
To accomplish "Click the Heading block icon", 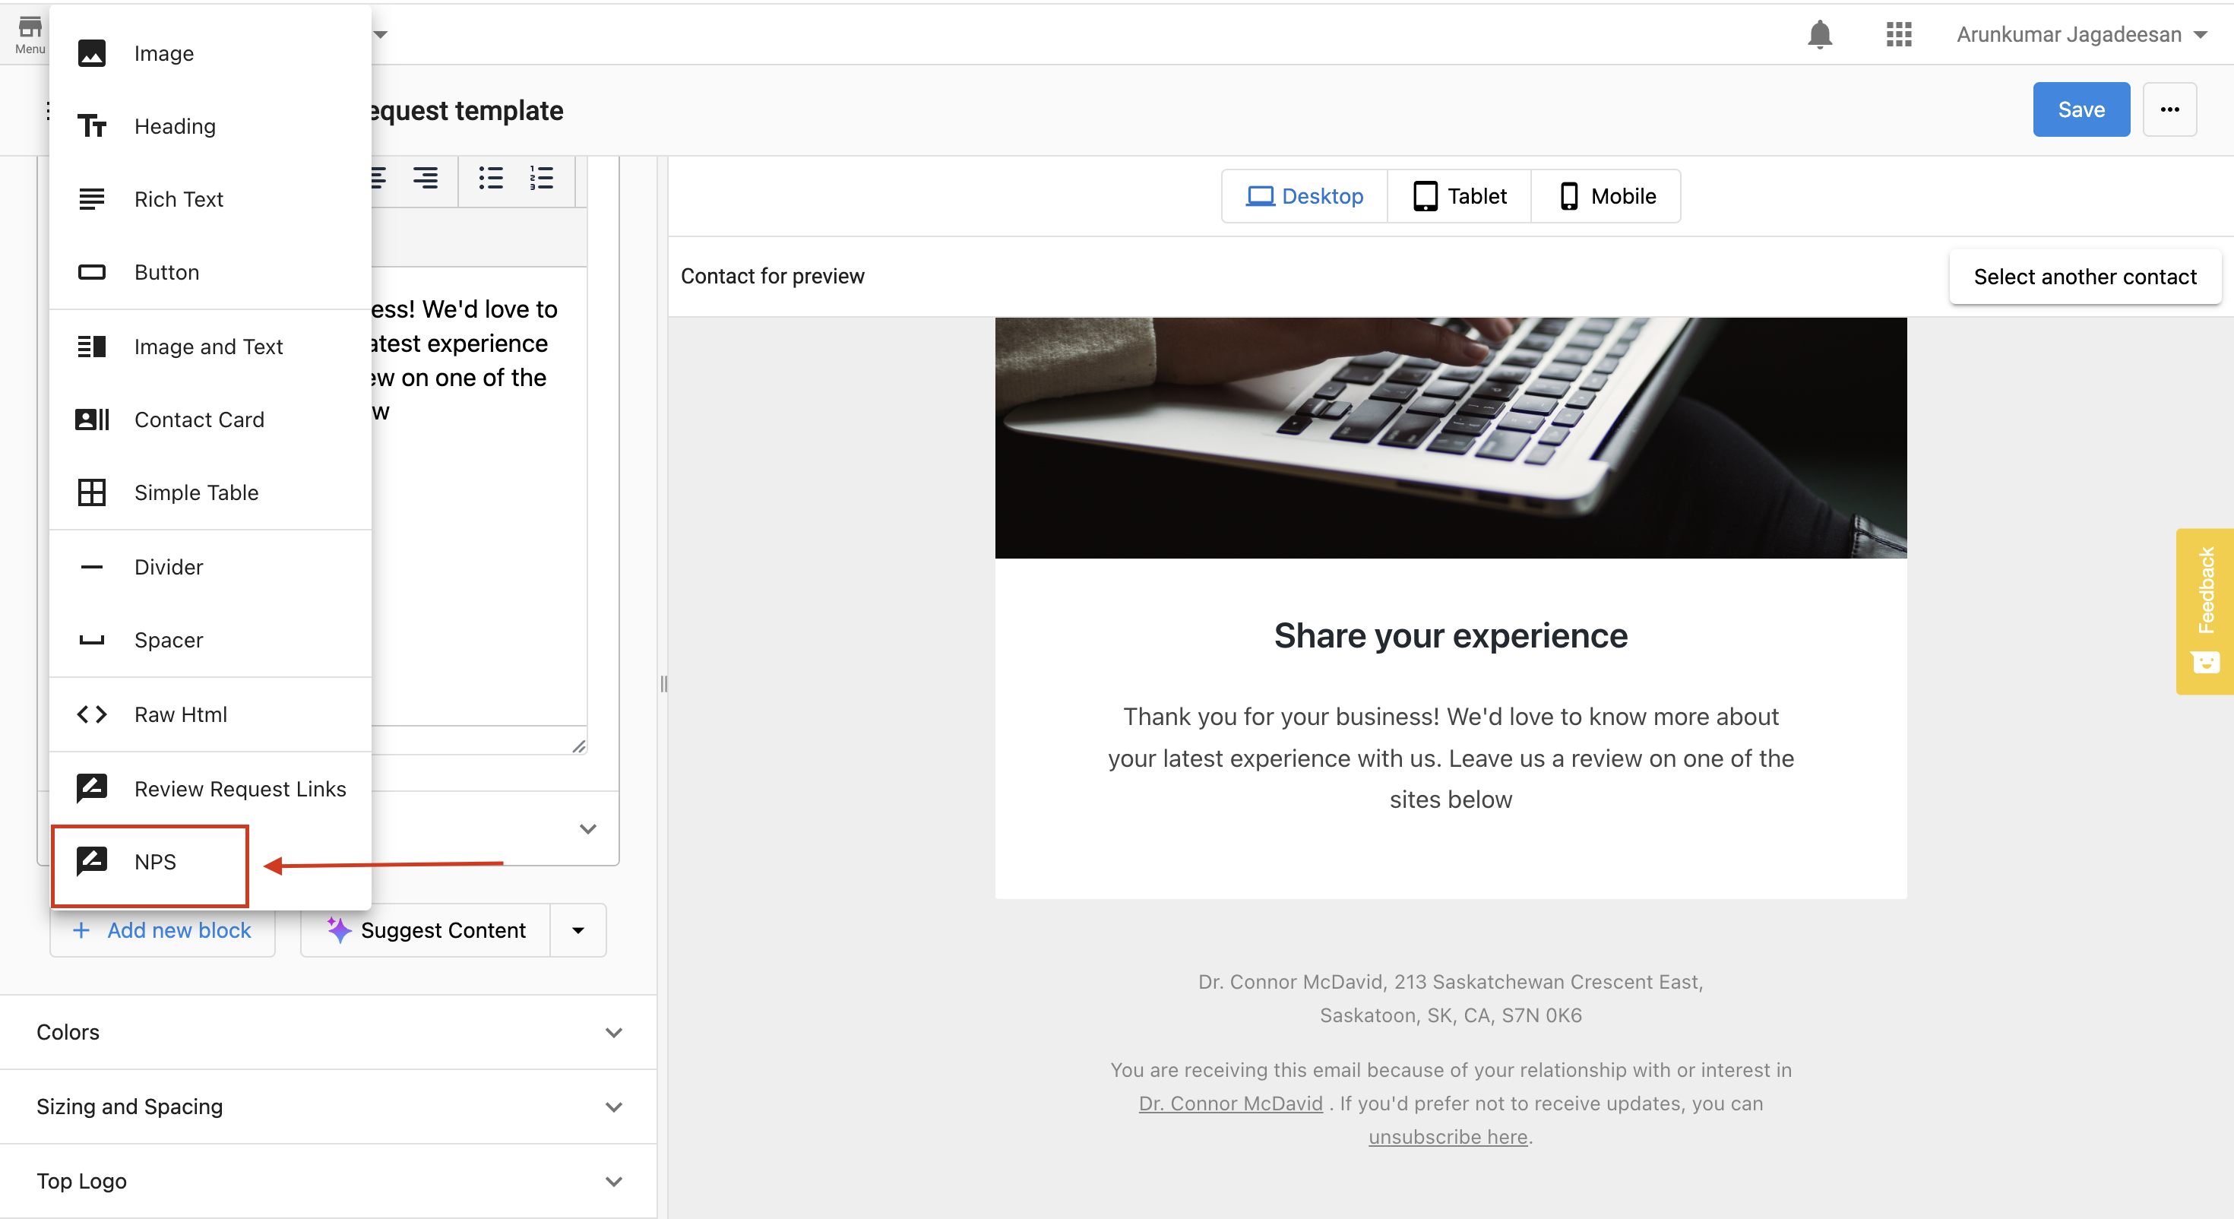I will pos(92,127).
